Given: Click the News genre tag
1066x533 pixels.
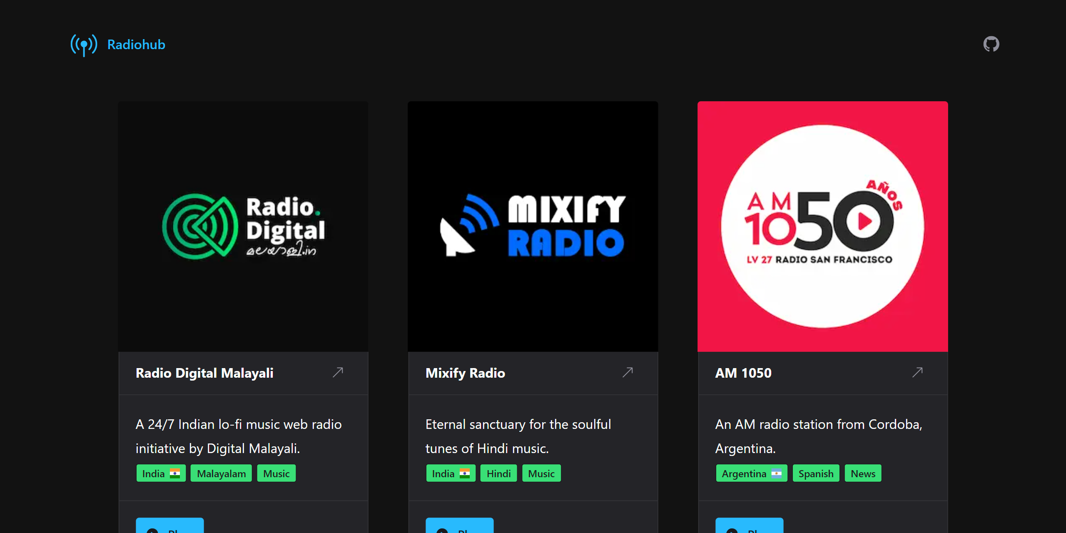Looking at the screenshot, I should pyautogui.click(x=863, y=473).
